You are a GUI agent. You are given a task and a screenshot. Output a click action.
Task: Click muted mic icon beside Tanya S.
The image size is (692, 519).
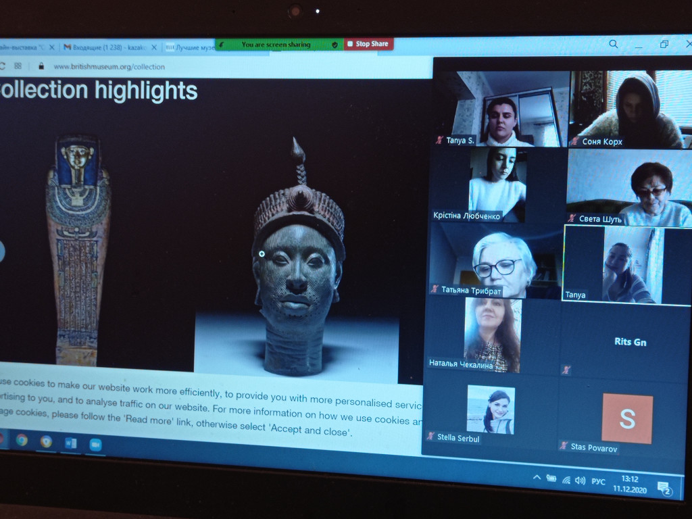point(439,141)
